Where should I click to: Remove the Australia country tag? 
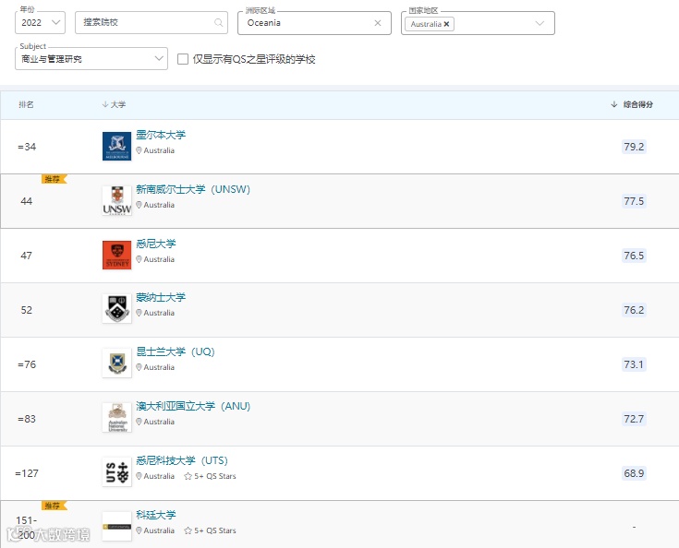tap(446, 24)
